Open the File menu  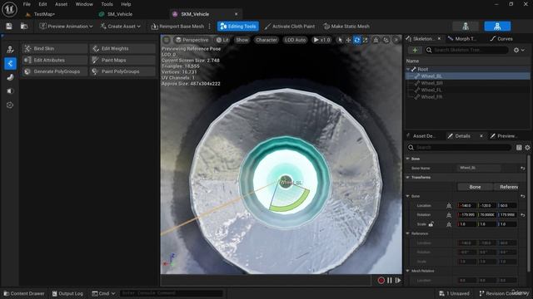pyautogui.click(x=27, y=4)
